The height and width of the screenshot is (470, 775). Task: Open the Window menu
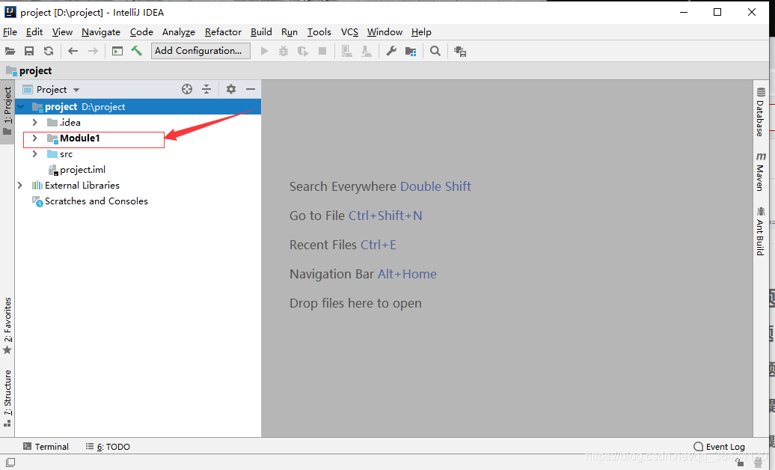(385, 31)
